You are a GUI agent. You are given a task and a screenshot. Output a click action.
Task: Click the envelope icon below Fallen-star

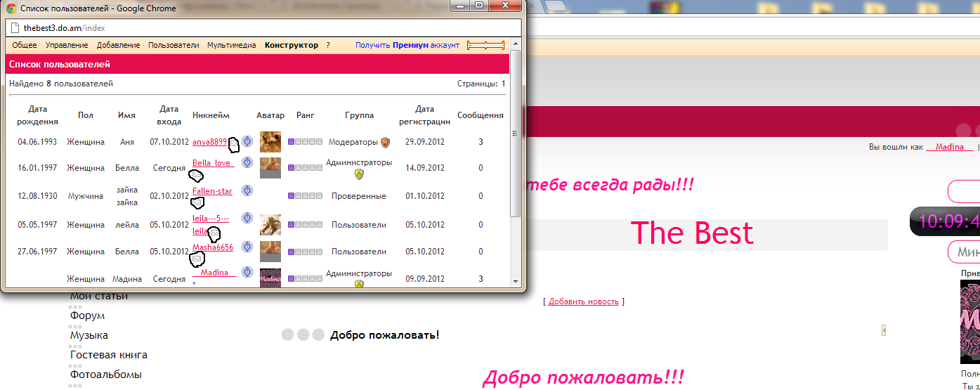(197, 202)
